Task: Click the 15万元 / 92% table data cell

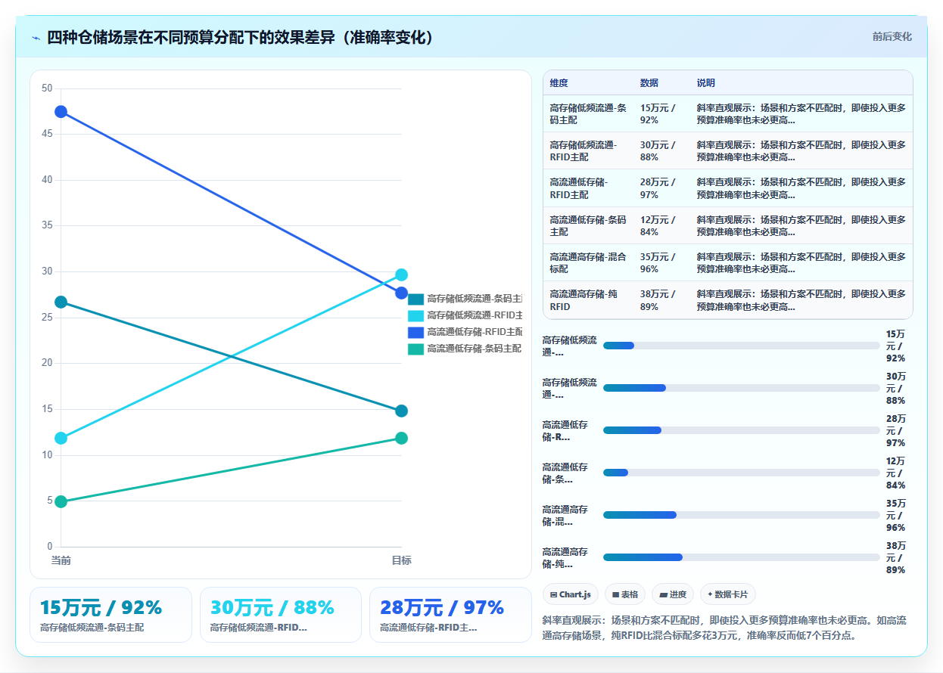Action: click(661, 113)
